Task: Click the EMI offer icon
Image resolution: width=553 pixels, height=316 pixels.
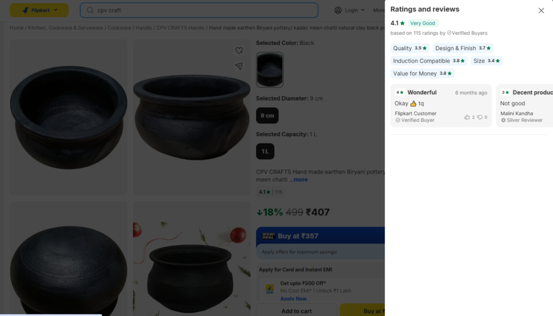Action: 269,290
